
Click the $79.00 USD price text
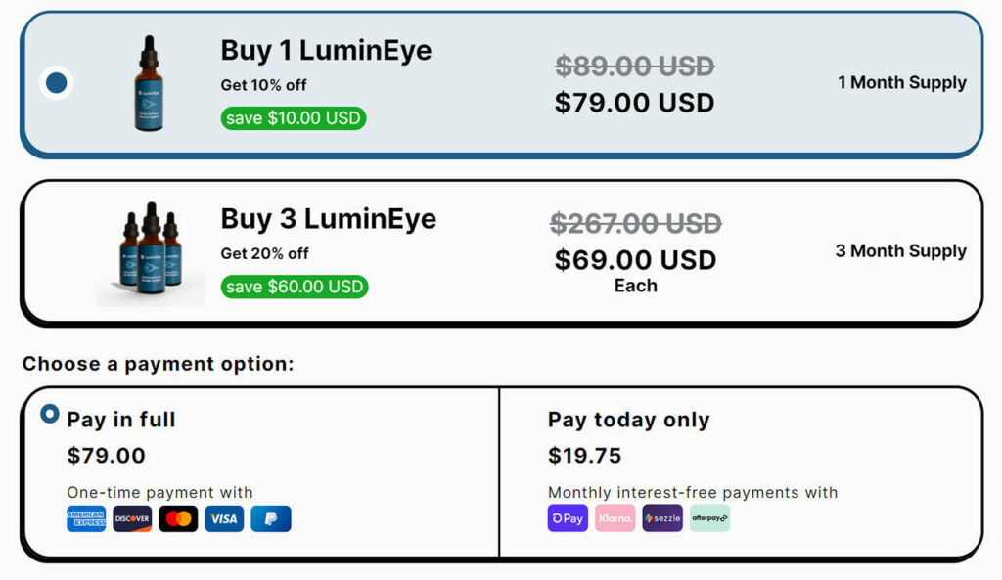[x=636, y=101]
